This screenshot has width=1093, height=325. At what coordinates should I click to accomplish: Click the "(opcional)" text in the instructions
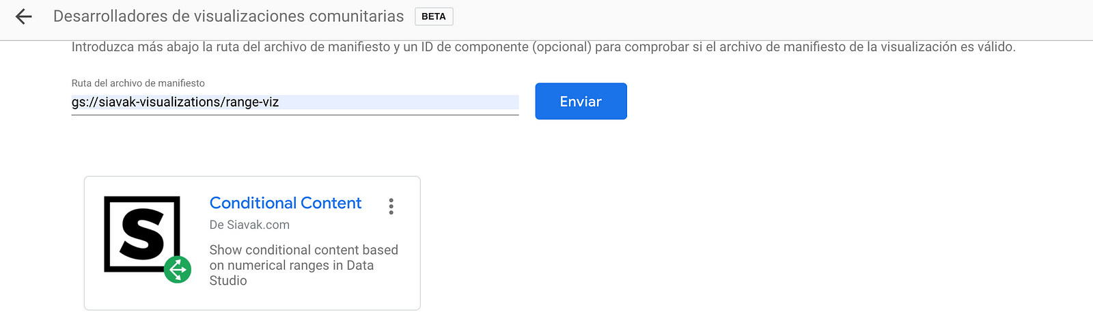coord(562,47)
